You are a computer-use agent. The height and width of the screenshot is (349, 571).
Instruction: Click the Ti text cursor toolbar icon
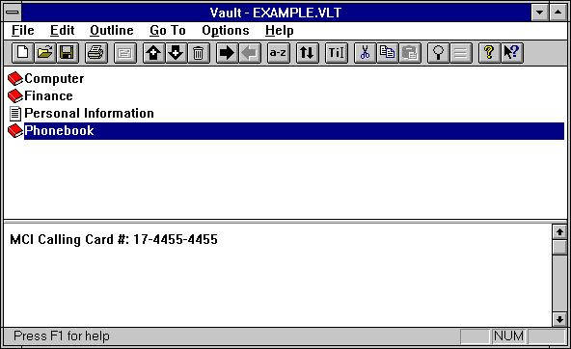tap(337, 53)
